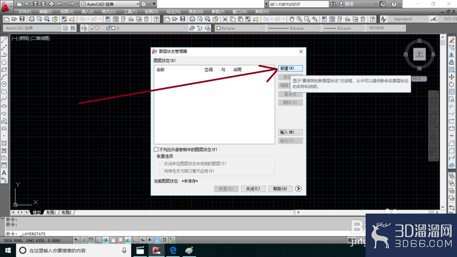The width and height of the screenshot is (457, 257).
Task: Switch to the 布局1 layout tab
Action: click(x=51, y=212)
